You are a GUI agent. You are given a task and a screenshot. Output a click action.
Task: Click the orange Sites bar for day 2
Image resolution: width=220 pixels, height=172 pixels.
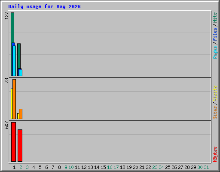21,114
